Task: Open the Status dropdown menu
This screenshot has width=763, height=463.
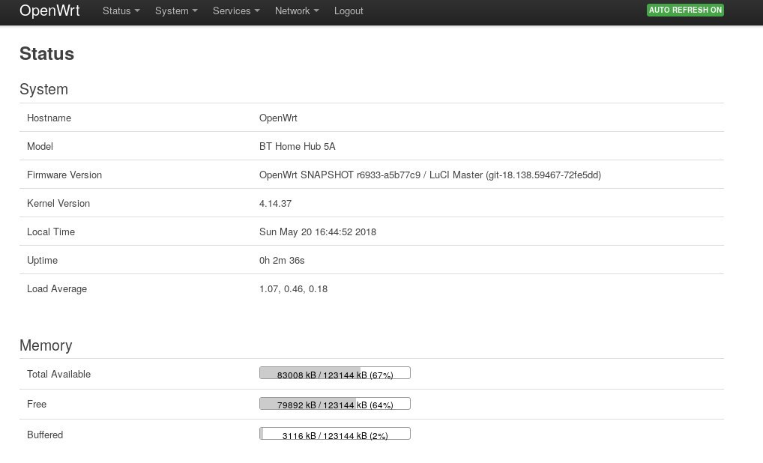Action: tap(121, 10)
